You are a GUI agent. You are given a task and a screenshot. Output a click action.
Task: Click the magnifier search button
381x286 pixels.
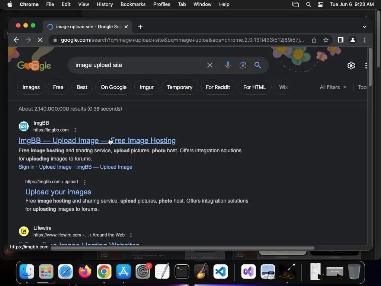coord(257,65)
